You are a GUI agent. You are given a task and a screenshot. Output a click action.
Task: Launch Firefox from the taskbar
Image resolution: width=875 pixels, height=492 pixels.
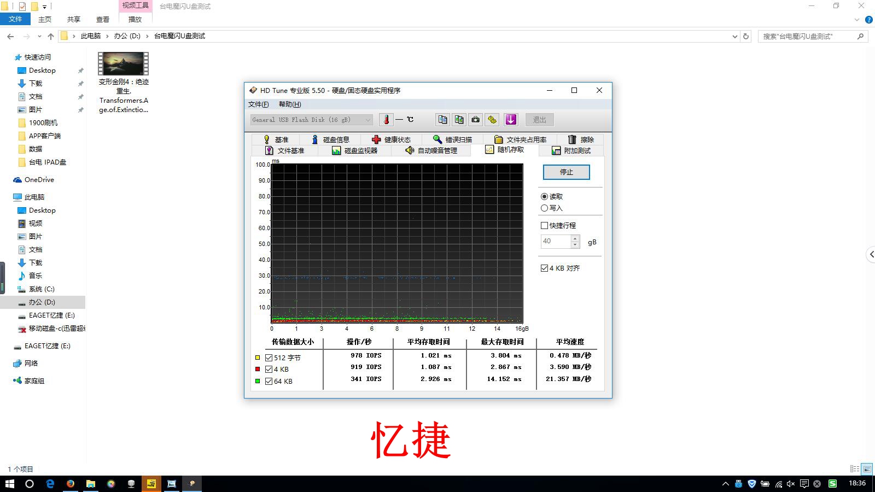coord(71,484)
